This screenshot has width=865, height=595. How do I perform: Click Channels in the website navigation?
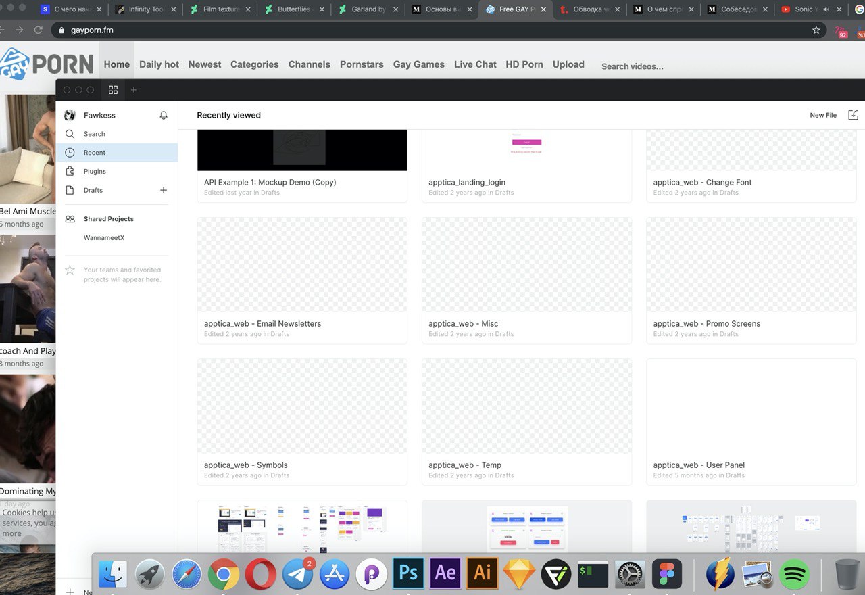[x=309, y=64]
